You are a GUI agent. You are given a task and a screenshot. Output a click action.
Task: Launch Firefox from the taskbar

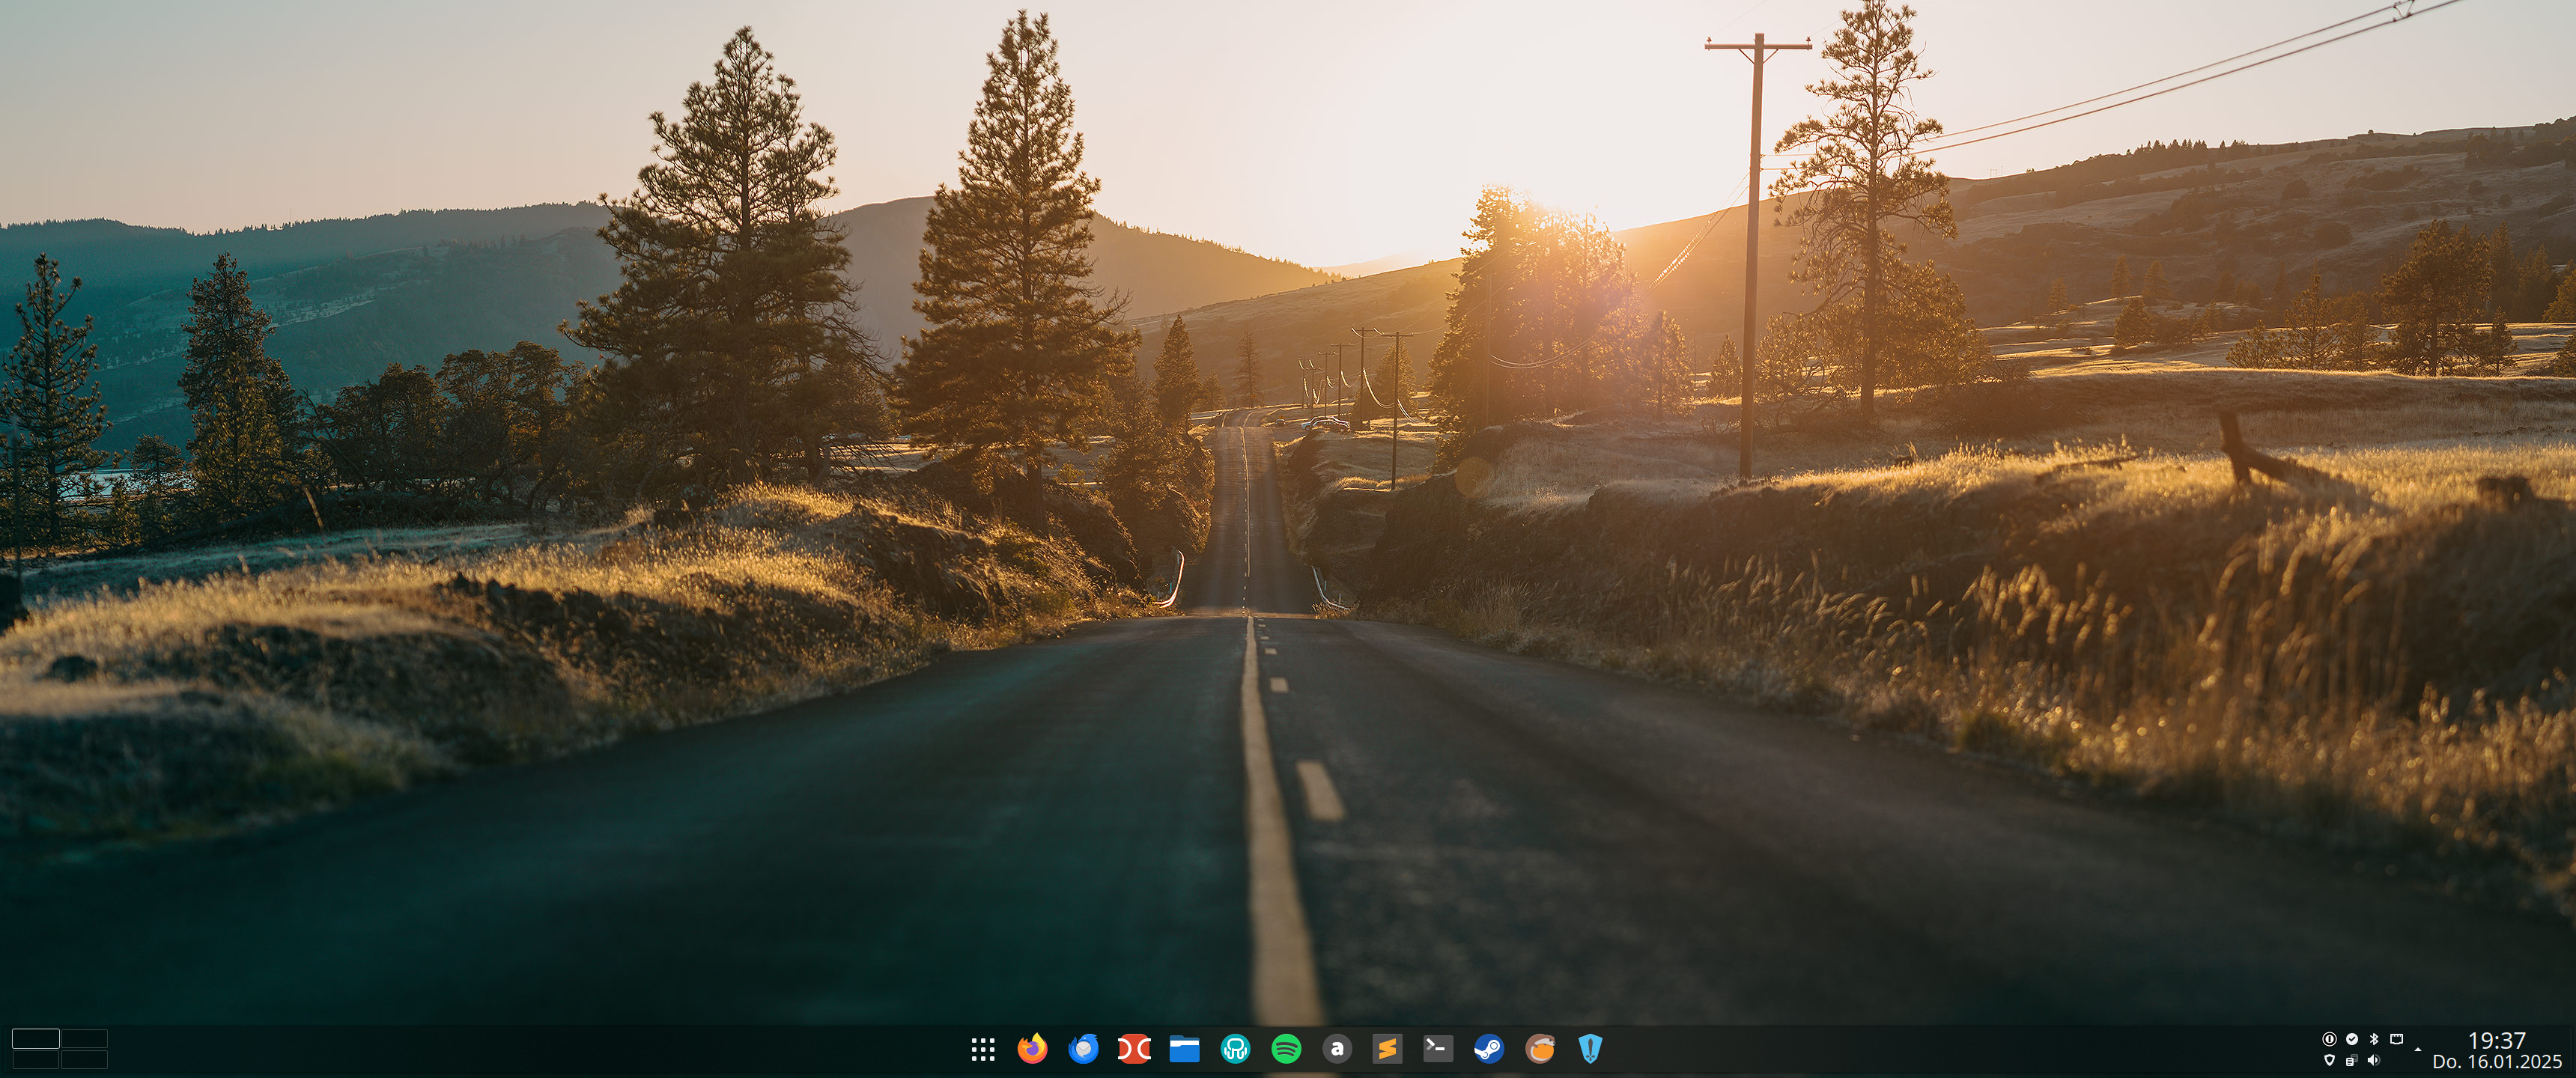tap(1033, 1049)
